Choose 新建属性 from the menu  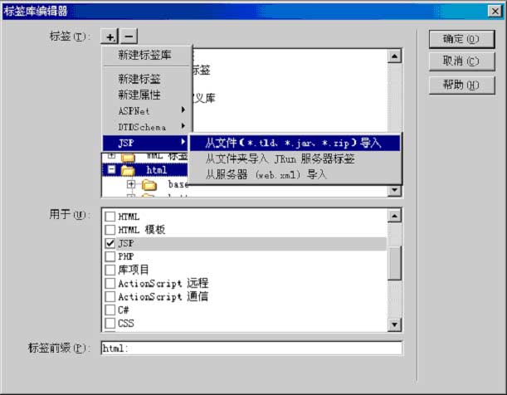pyautogui.click(x=139, y=95)
